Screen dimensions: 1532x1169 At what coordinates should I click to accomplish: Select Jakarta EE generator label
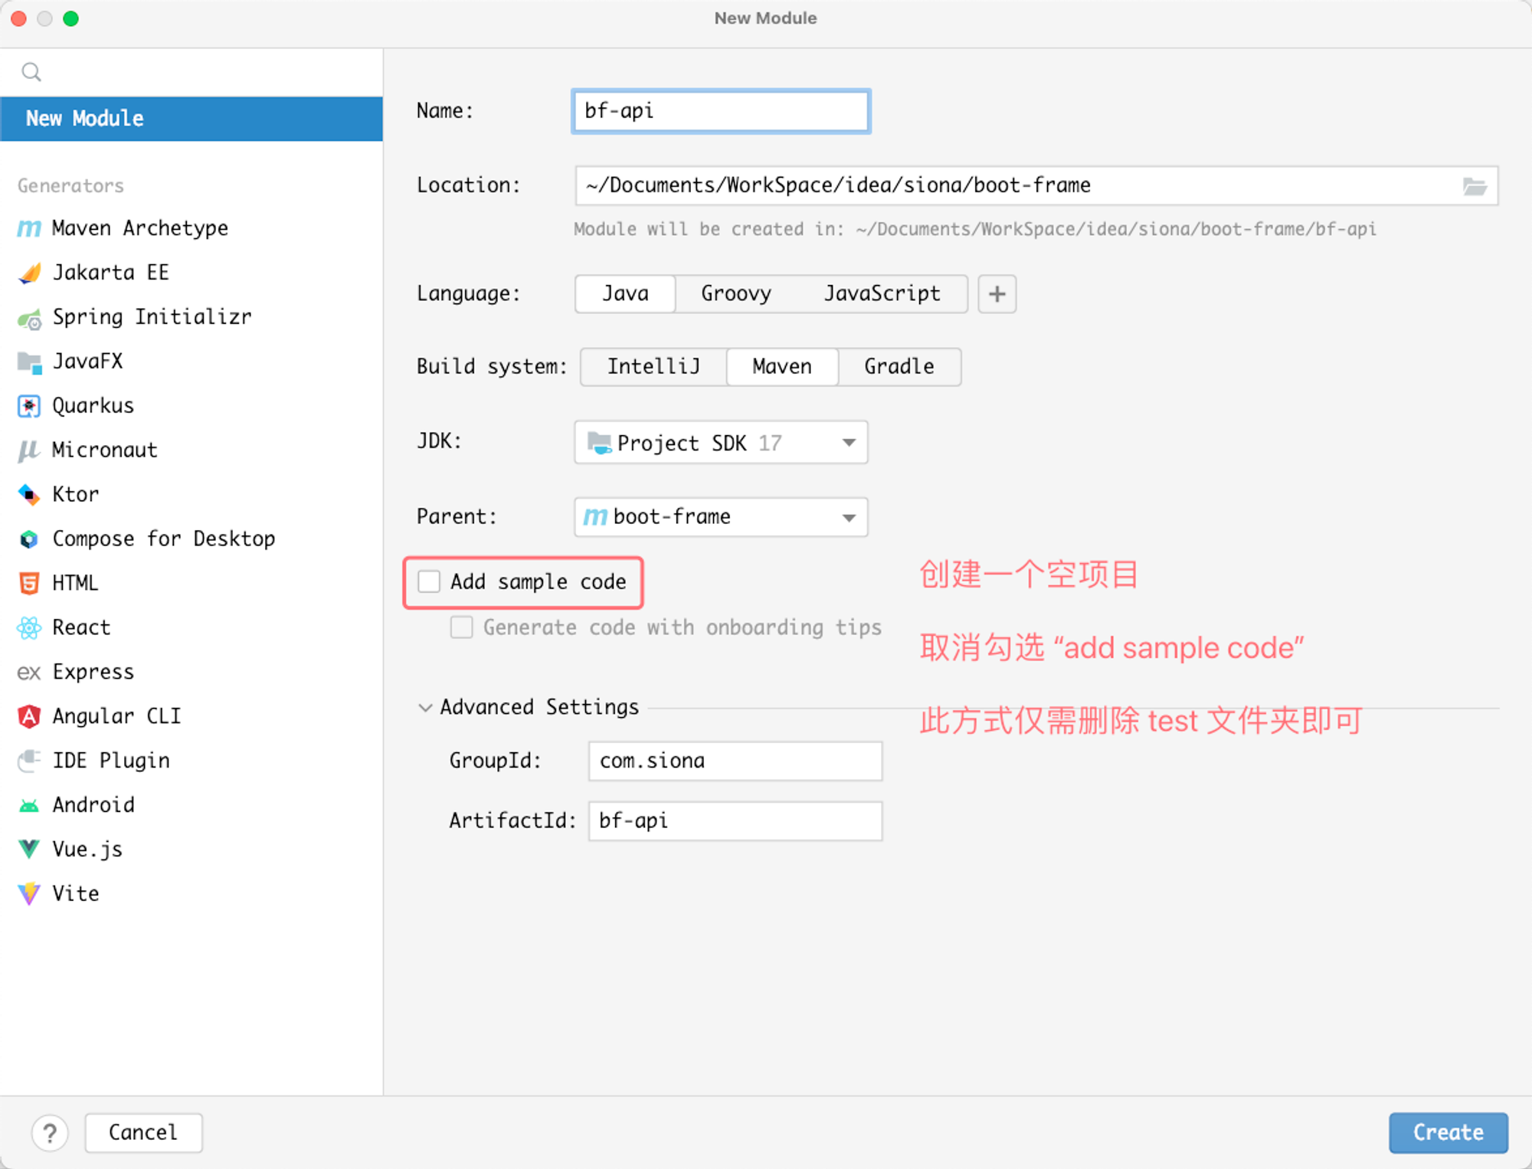110,273
